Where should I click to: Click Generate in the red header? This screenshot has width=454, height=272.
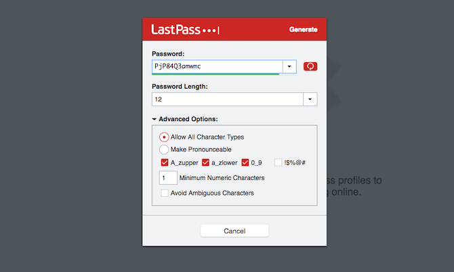tap(303, 30)
